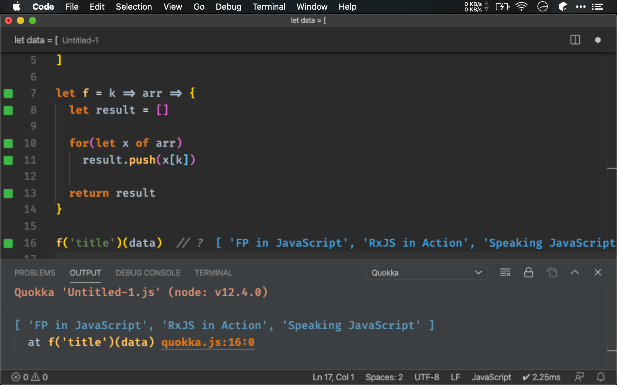Open notifications bell in status bar
Image resolution: width=617 pixels, height=385 pixels.
601,377
